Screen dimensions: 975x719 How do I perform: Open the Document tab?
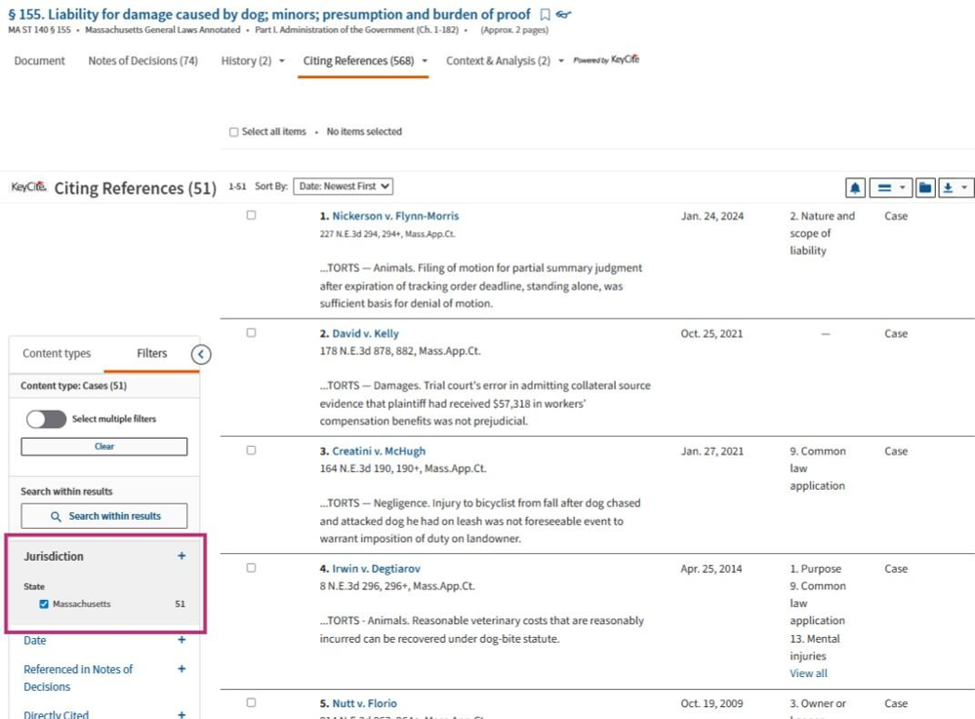point(39,60)
